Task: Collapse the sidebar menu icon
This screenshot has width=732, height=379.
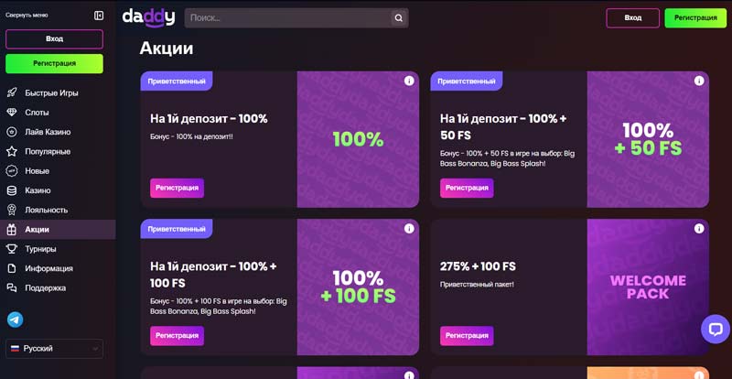Action: coord(99,16)
